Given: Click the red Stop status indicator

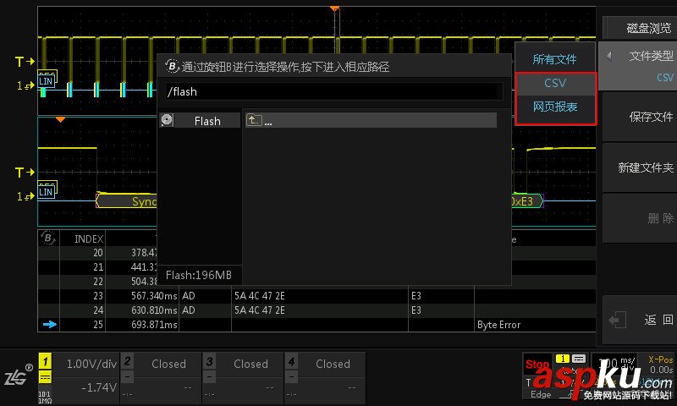Looking at the screenshot, I should coord(537,365).
